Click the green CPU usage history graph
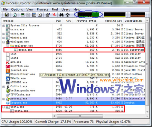Screen dimensions: 152x127 click(88, 14)
